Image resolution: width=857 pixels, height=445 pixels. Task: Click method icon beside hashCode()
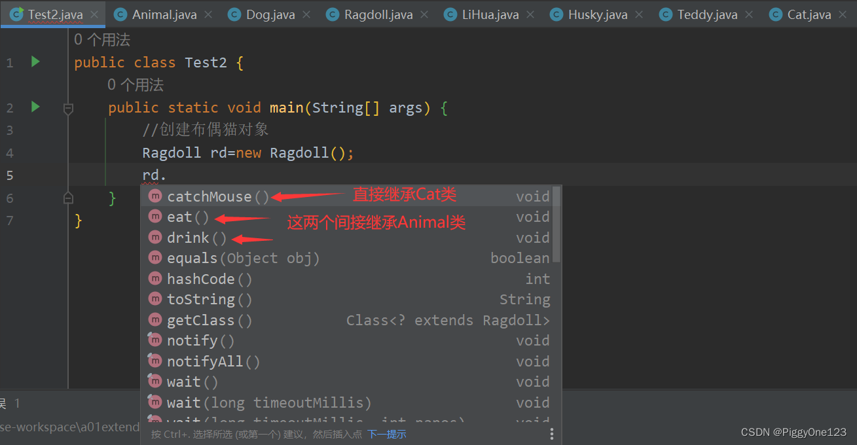tap(155, 278)
